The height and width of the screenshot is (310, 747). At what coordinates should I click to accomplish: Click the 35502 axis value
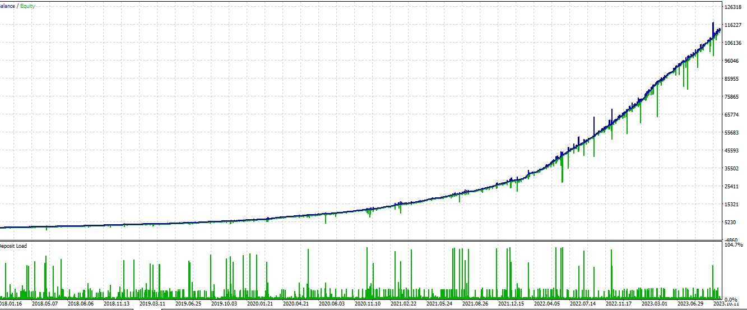click(732, 169)
